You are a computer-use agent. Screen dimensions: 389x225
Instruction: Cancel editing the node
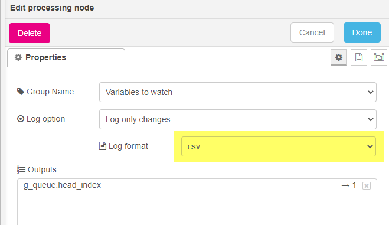pyautogui.click(x=312, y=32)
